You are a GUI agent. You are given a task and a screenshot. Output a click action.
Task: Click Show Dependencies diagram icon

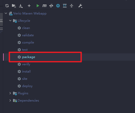tap(65, 6)
